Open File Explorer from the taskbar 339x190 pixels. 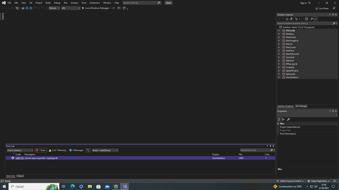pos(90,186)
